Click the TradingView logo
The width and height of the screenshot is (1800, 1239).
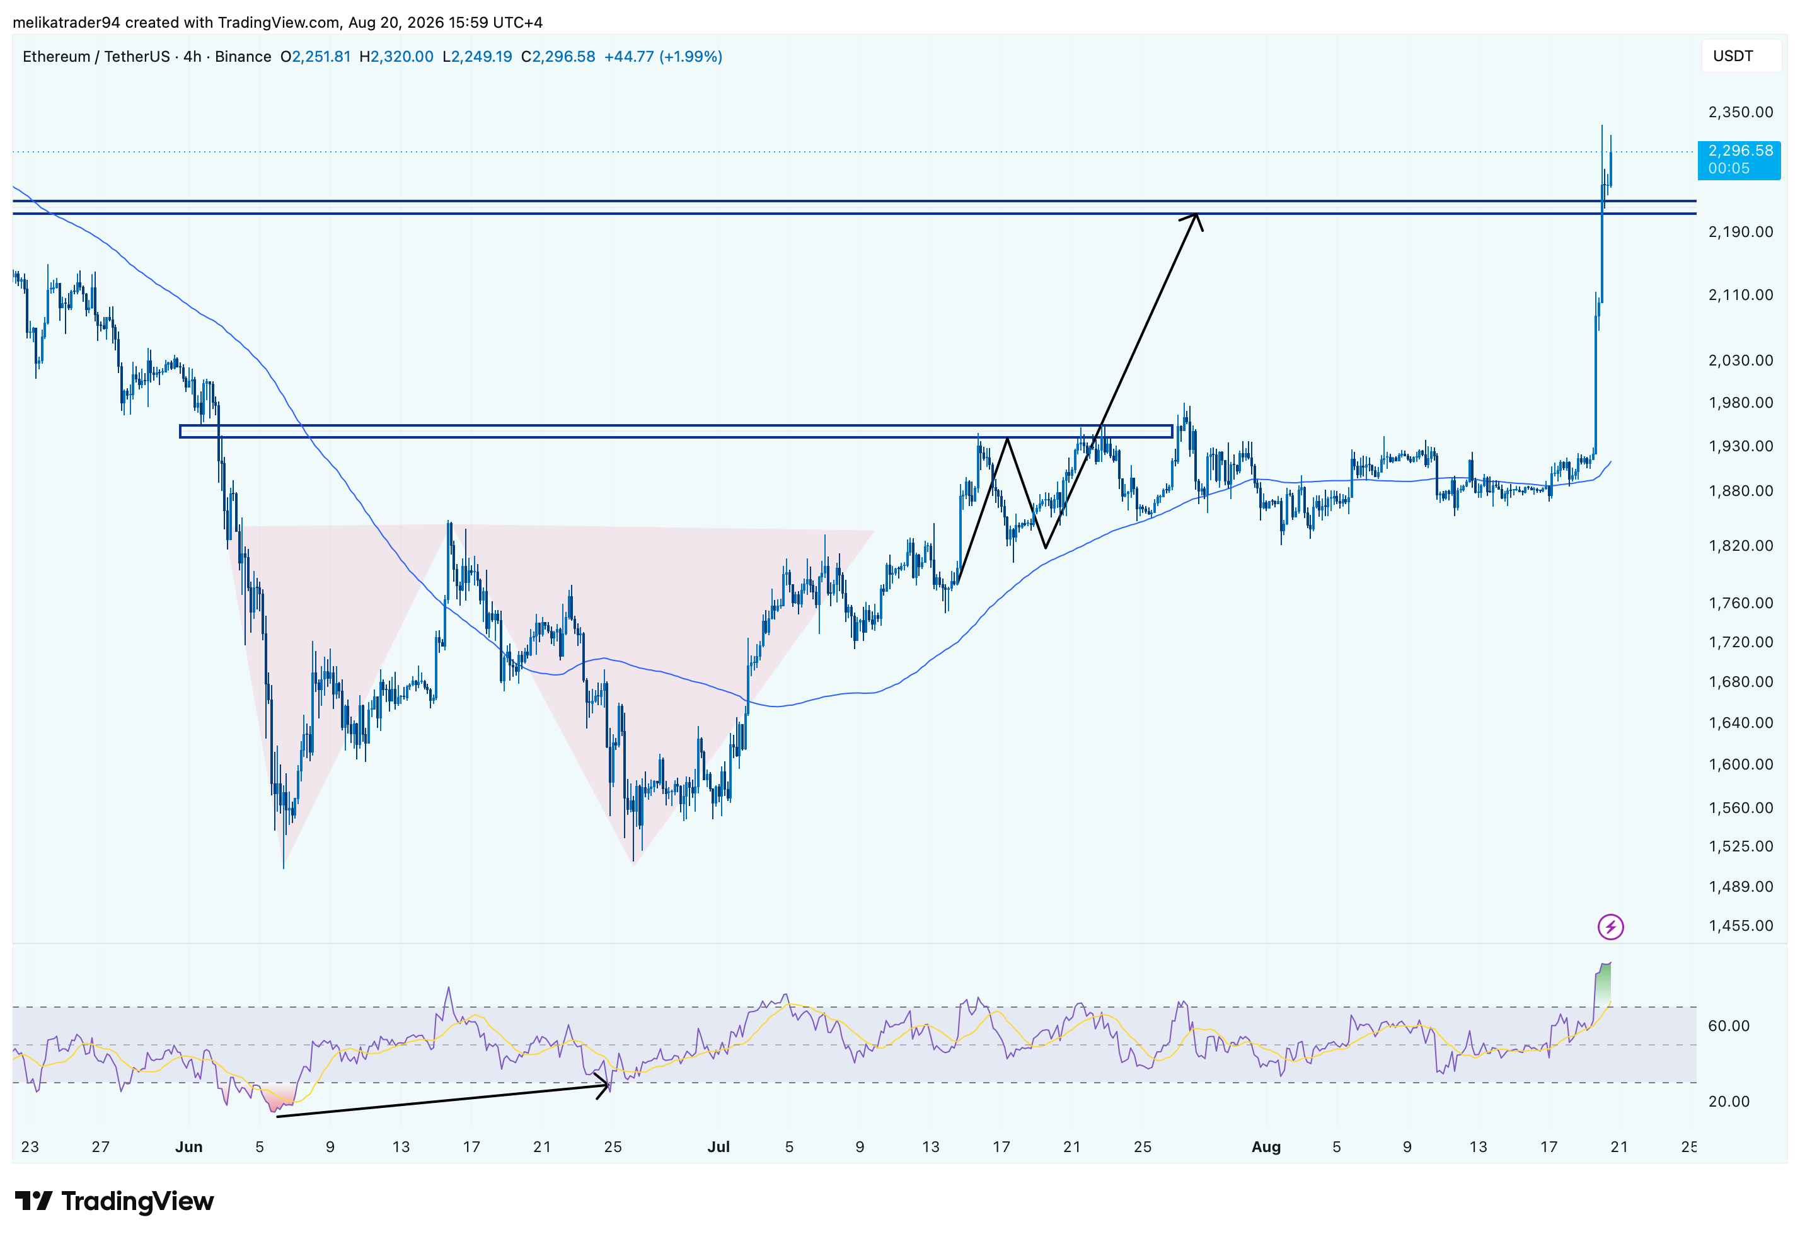[114, 1201]
